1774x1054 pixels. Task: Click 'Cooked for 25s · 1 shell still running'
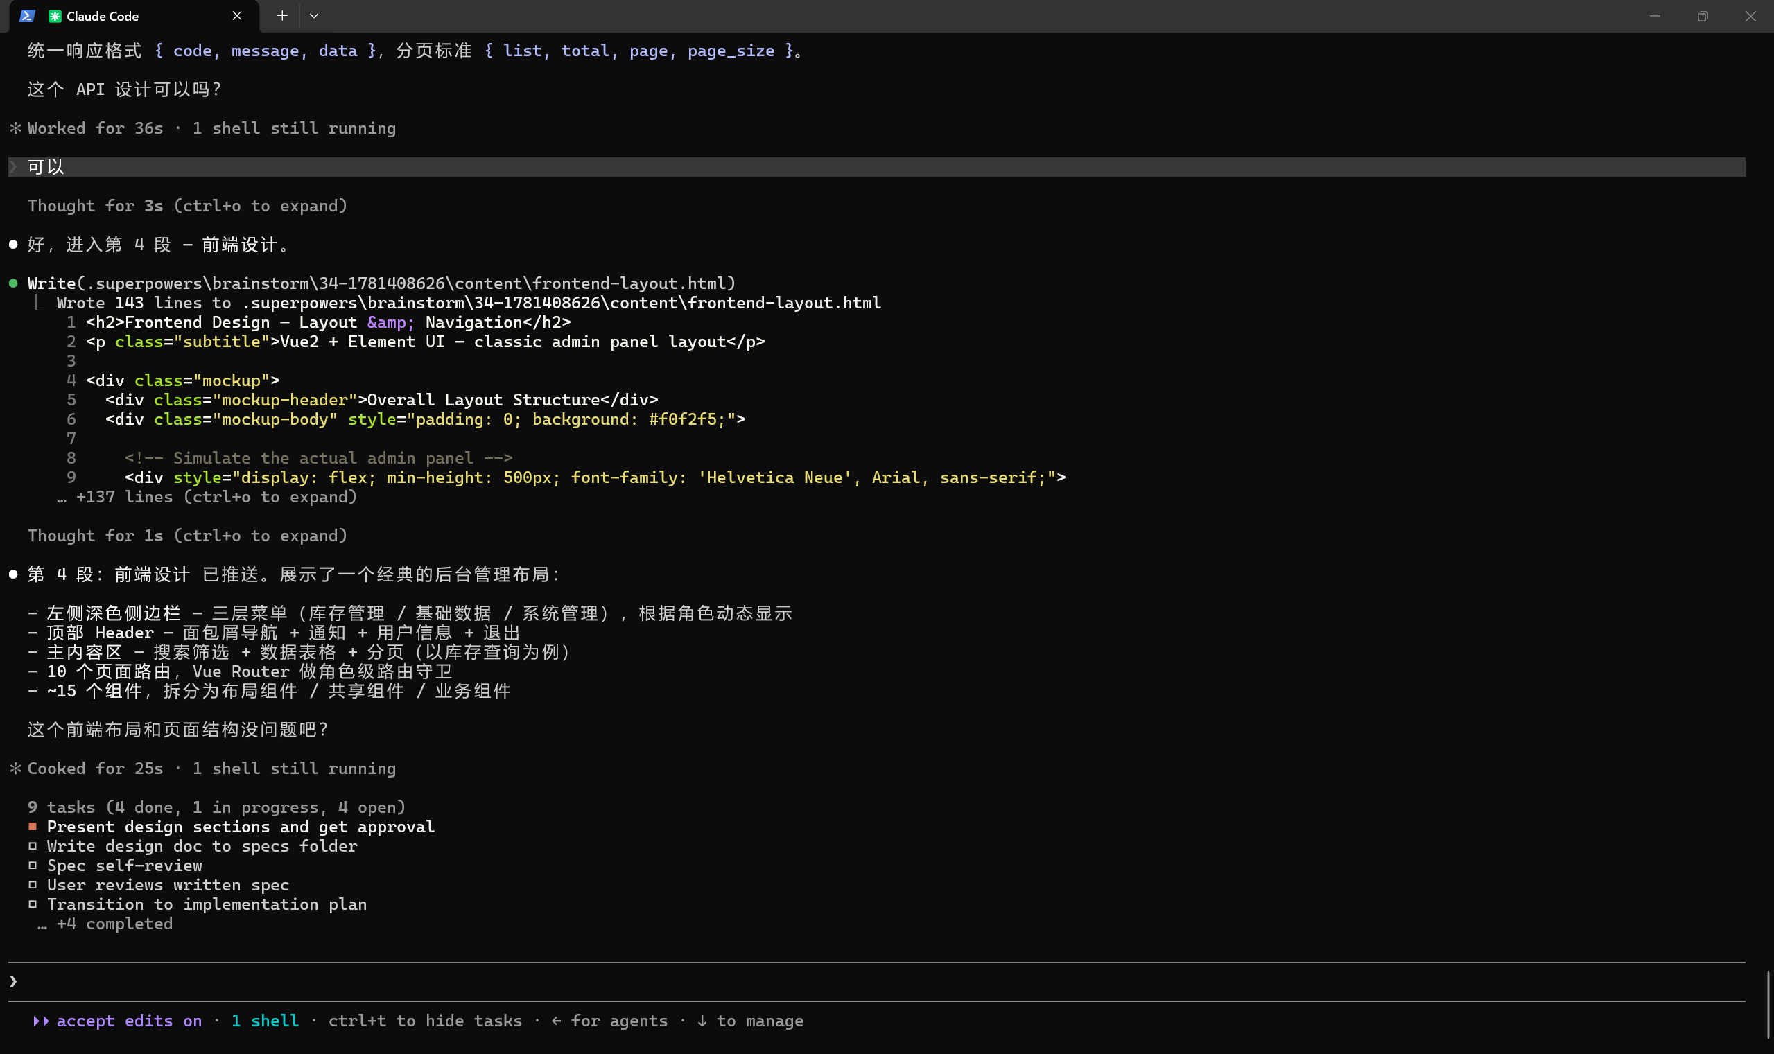(x=211, y=768)
